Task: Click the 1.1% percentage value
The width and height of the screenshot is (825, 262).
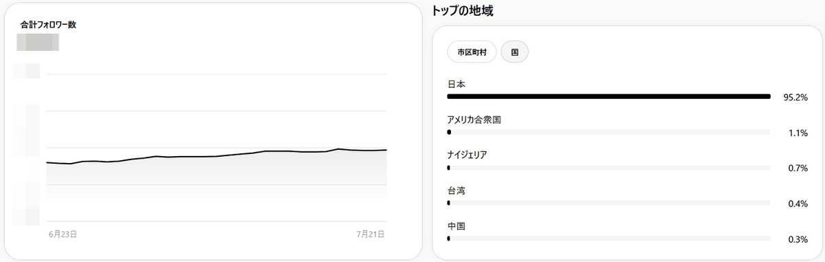Action: [x=797, y=133]
